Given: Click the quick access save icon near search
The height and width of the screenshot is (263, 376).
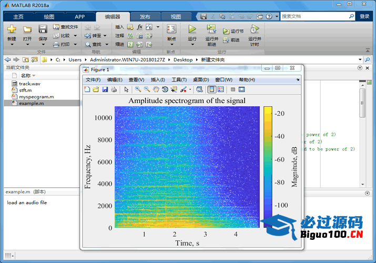Looking at the screenshot, I should 204,16.
